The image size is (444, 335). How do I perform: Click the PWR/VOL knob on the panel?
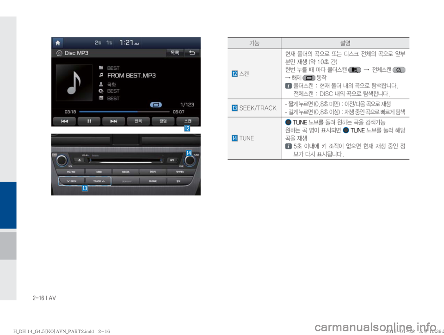(62, 161)
